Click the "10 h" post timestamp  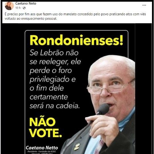(x=18, y=8)
